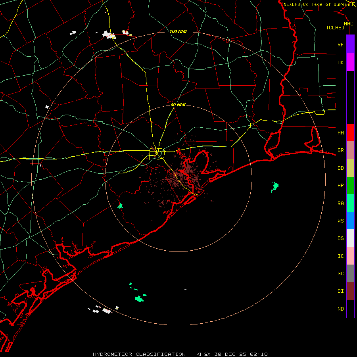Click the 100 NMI range ring label
Screen dimensions: 357x357
178,31
